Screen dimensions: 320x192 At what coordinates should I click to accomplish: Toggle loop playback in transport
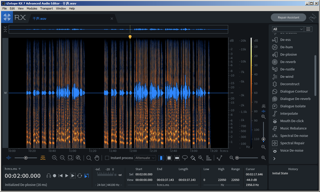(80, 176)
